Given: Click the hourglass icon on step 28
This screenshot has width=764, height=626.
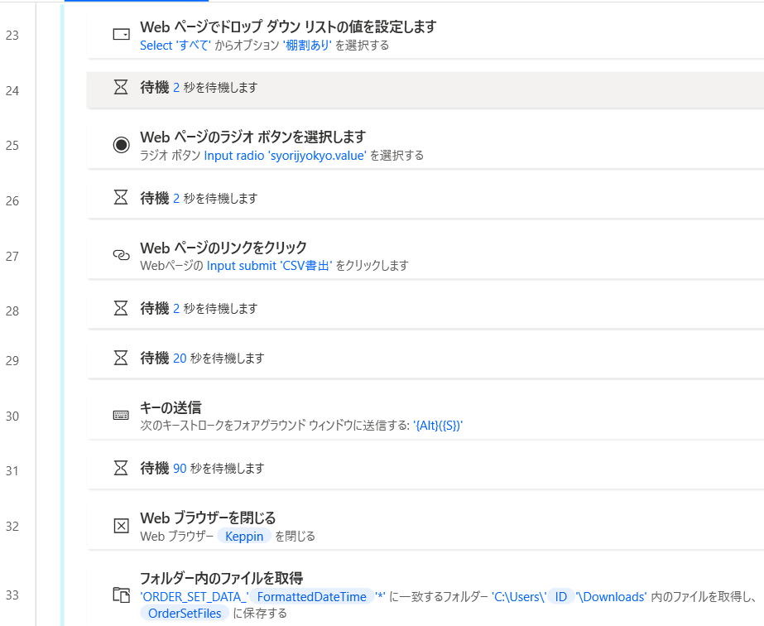Looking at the screenshot, I should 121,308.
